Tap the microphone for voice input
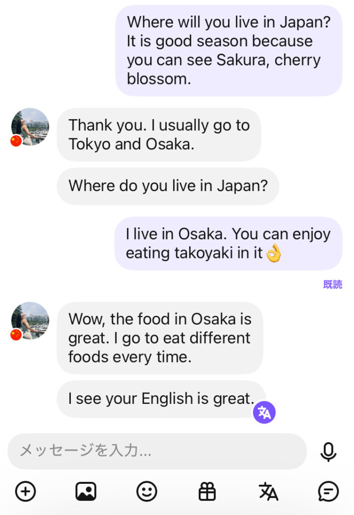354x515 pixels. tap(328, 452)
